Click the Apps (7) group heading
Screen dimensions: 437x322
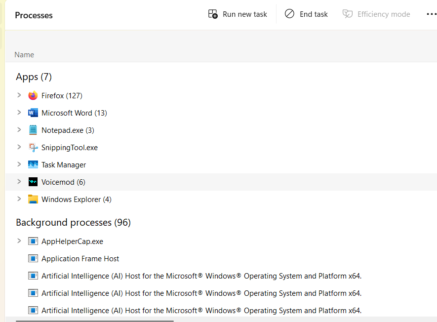click(x=34, y=77)
